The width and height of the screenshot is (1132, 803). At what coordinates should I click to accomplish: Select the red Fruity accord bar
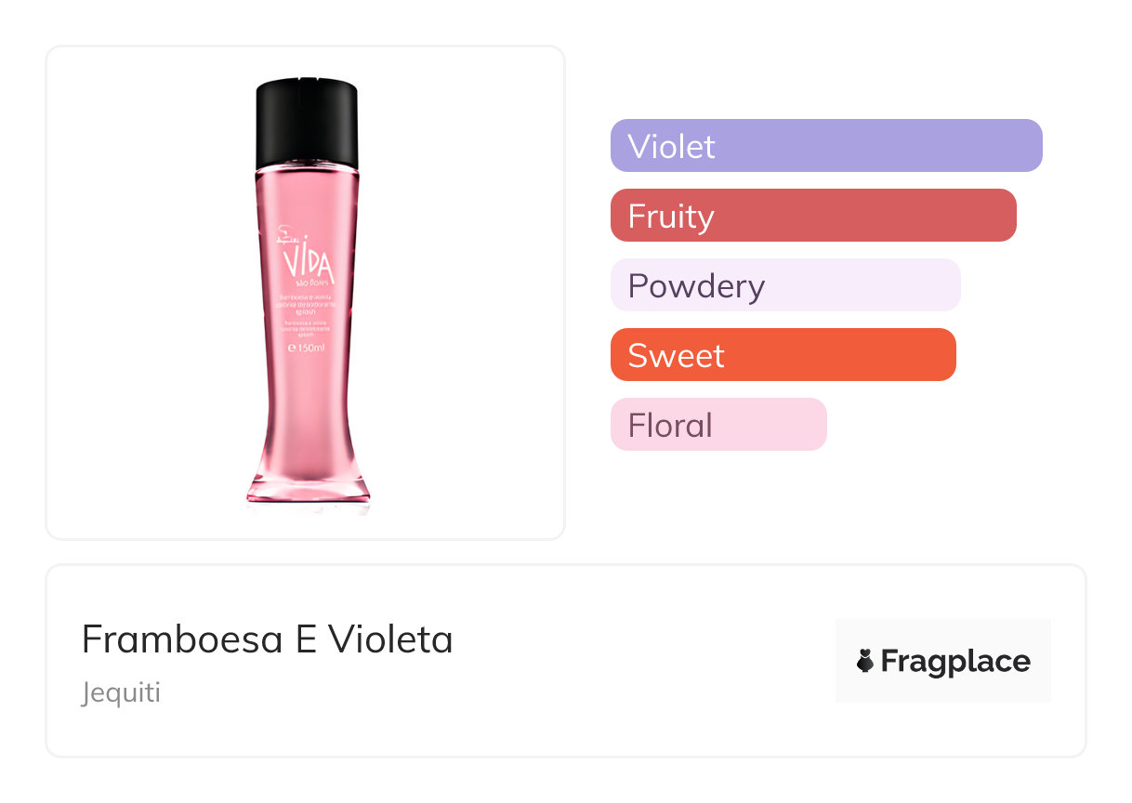(x=812, y=216)
